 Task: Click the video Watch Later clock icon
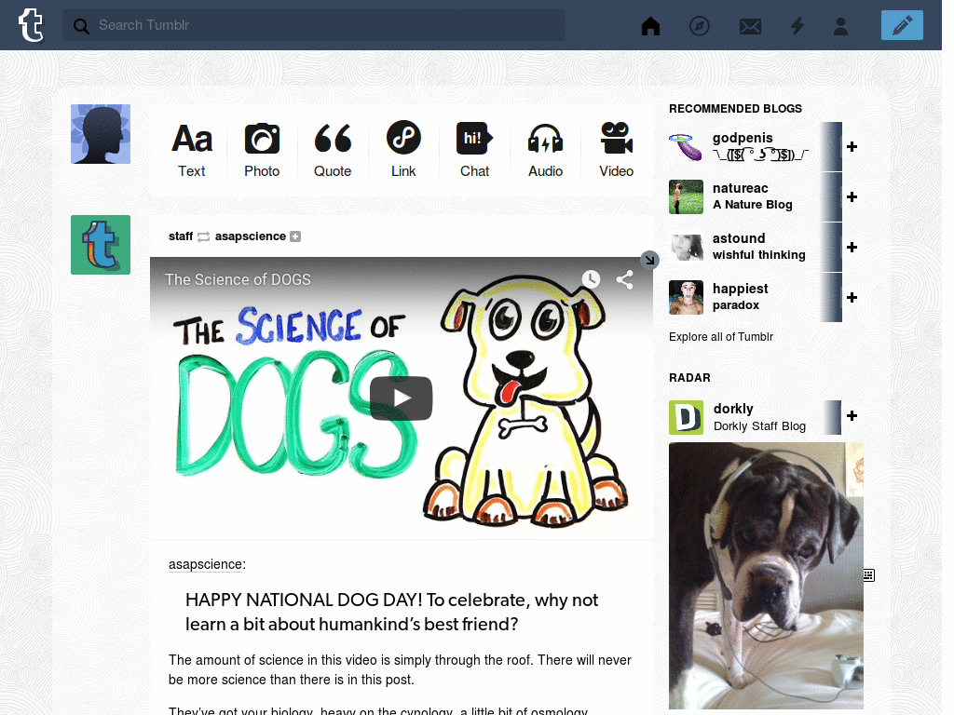[591, 279]
